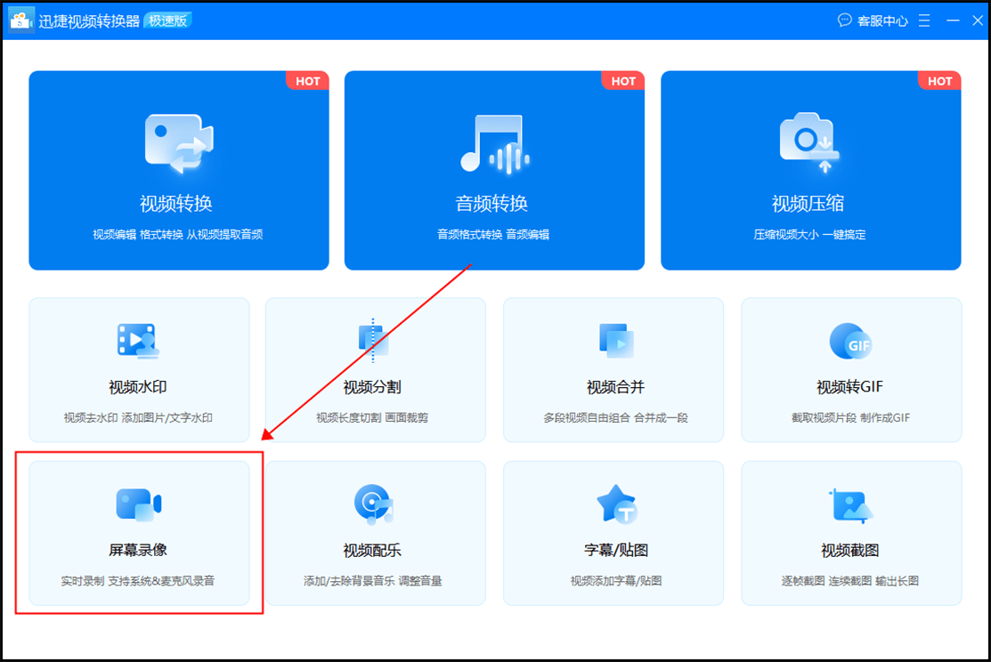The width and height of the screenshot is (991, 662).
Task: Click the 音频转换 music note icon
Action: (x=494, y=143)
